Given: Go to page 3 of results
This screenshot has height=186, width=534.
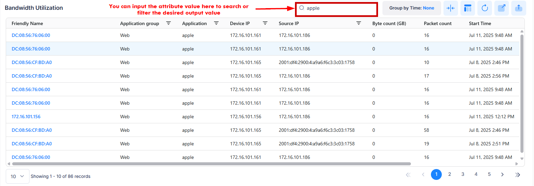Looking at the screenshot, I should coord(462,174).
